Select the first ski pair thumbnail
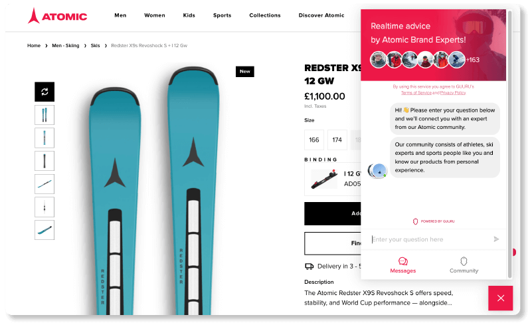Image resolution: width=532 pixels, height=325 pixels. click(44, 115)
